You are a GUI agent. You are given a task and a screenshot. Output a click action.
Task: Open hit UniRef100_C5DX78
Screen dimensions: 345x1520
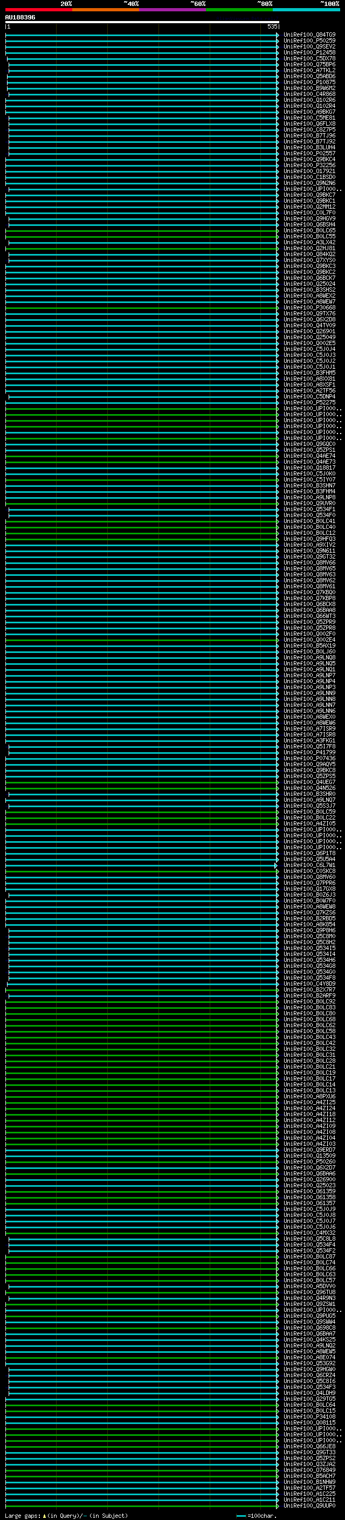point(309,58)
